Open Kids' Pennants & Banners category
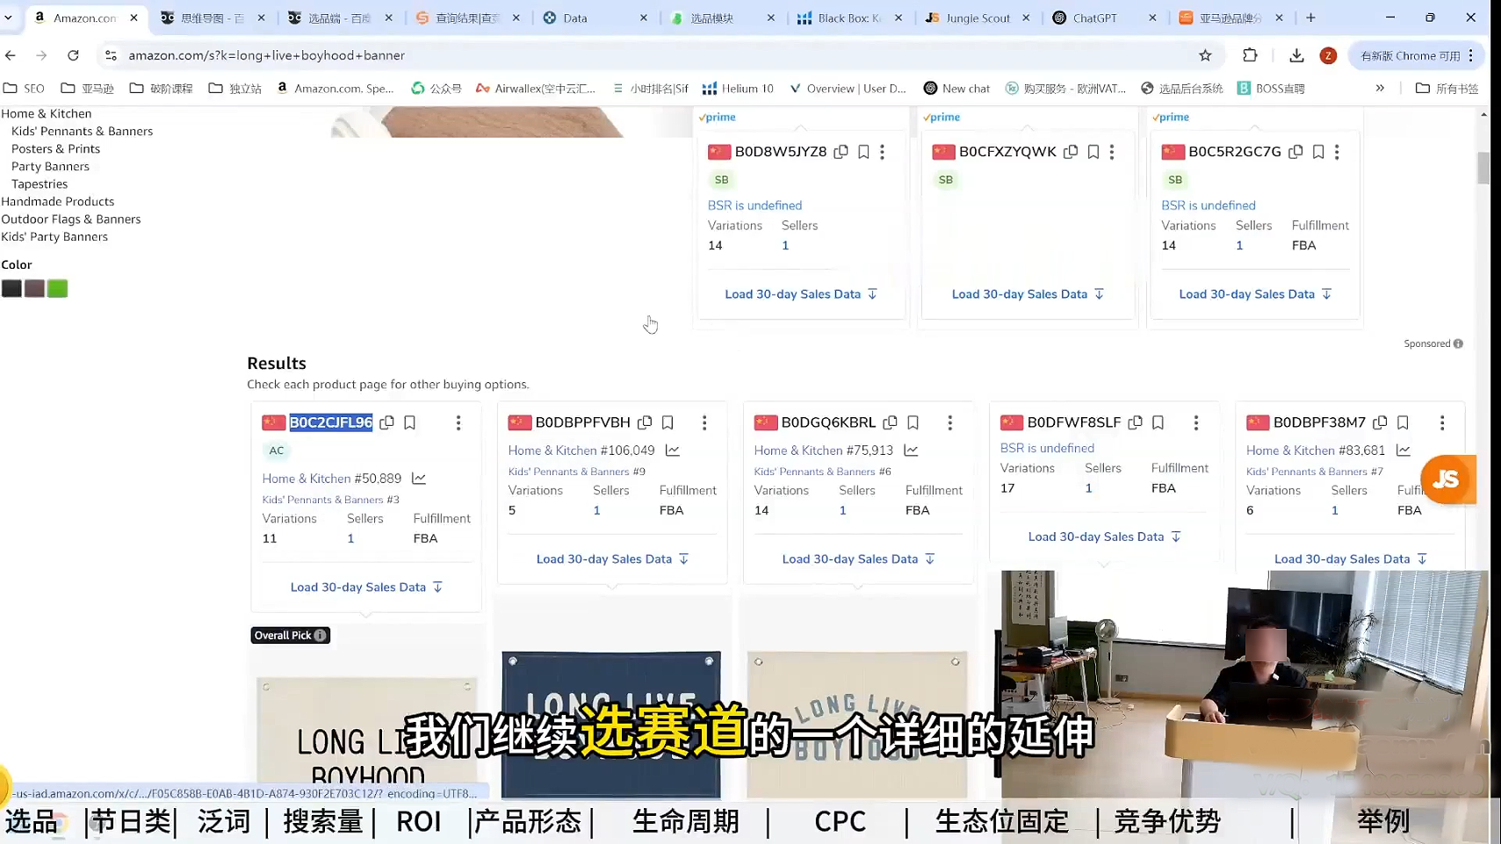The width and height of the screenshot is (1501, 844). coord(82,131)
